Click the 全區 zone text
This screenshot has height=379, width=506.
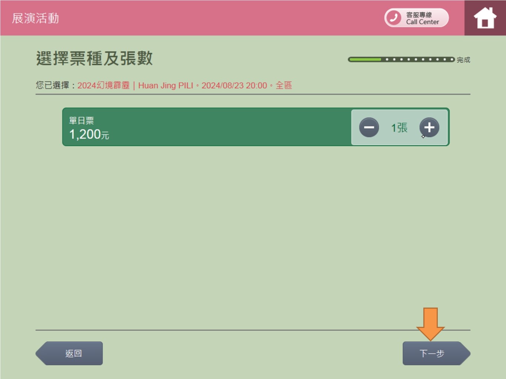pyautogui.click(x=284, y=85)
